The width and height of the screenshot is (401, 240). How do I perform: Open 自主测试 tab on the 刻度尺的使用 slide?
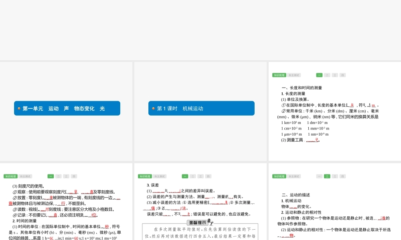pyautogui.click(x=25, y=176)
